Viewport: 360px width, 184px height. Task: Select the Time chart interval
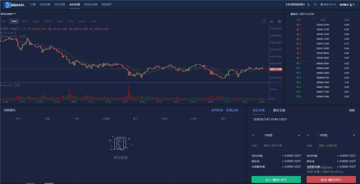click(4, 21)
